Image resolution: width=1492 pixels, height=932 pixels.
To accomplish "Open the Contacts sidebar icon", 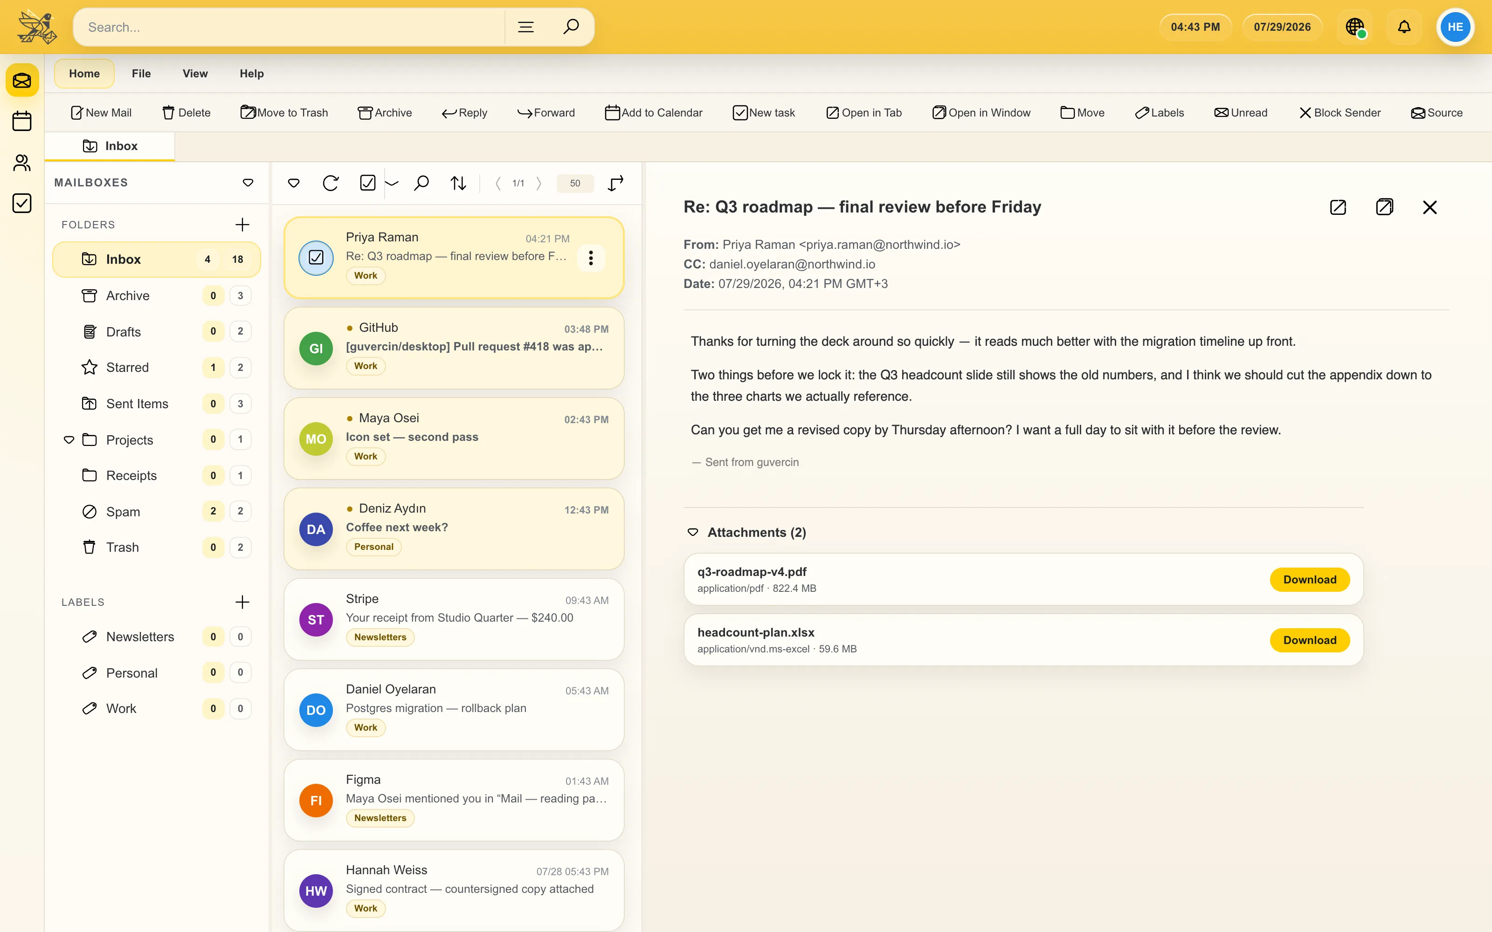I will tap(22, 162).
